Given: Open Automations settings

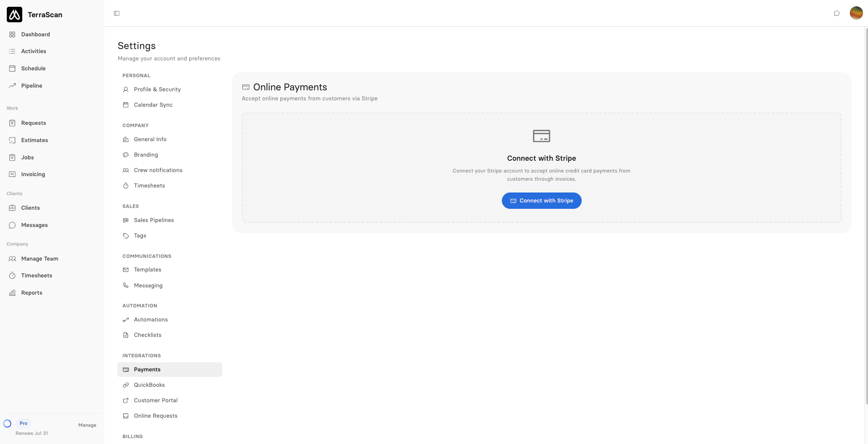Looking at the screenshot, I should 170,320.
